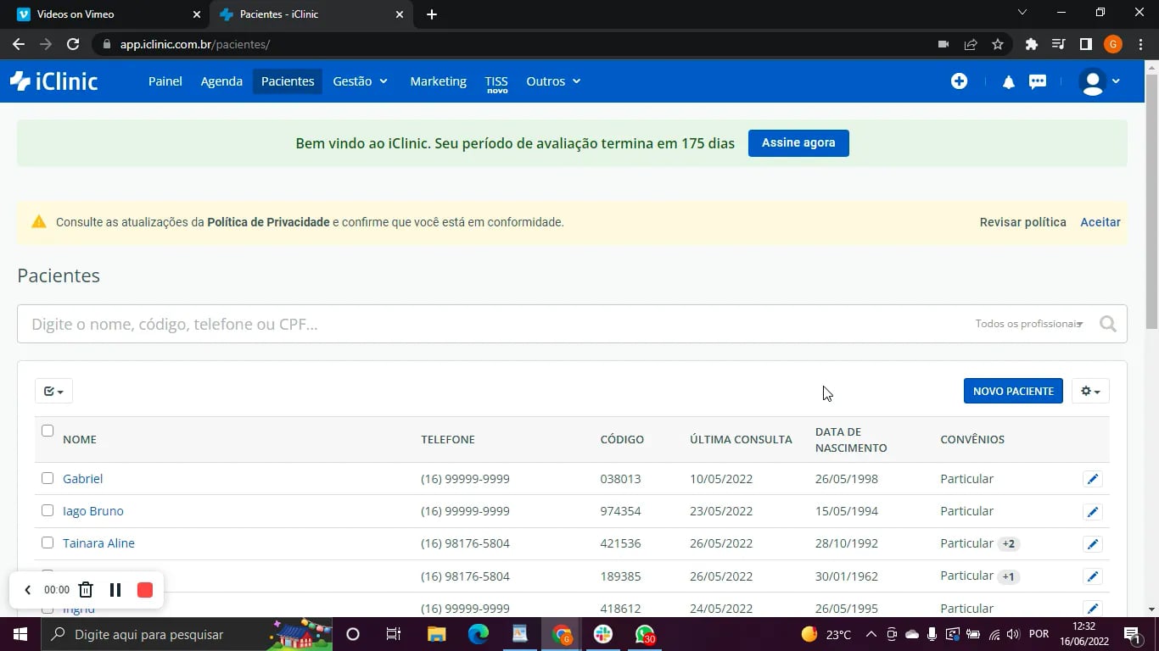Collapse the recorder widget with left arrow

coord(27,590)
